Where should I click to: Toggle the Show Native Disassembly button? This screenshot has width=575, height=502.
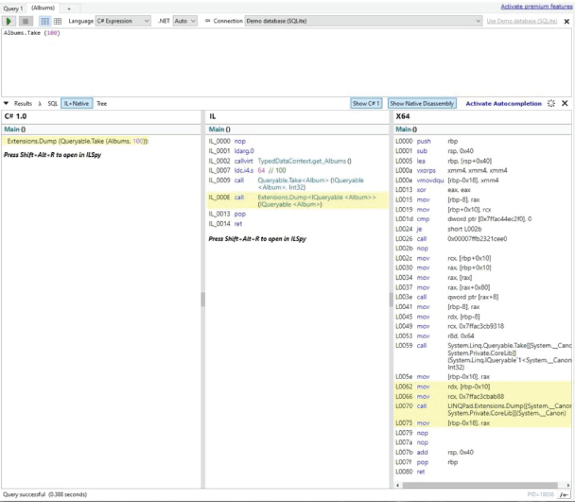(421, 104)
